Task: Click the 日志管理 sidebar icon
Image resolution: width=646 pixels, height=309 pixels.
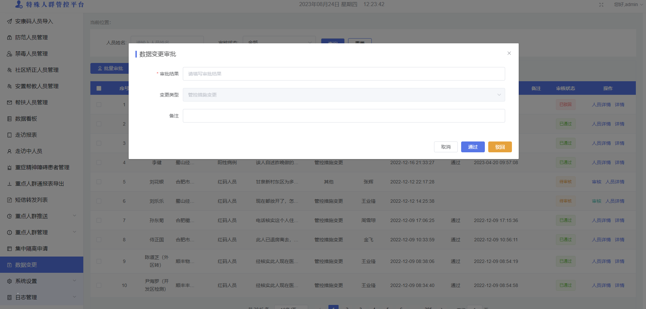Action: (x=9, y=297)
